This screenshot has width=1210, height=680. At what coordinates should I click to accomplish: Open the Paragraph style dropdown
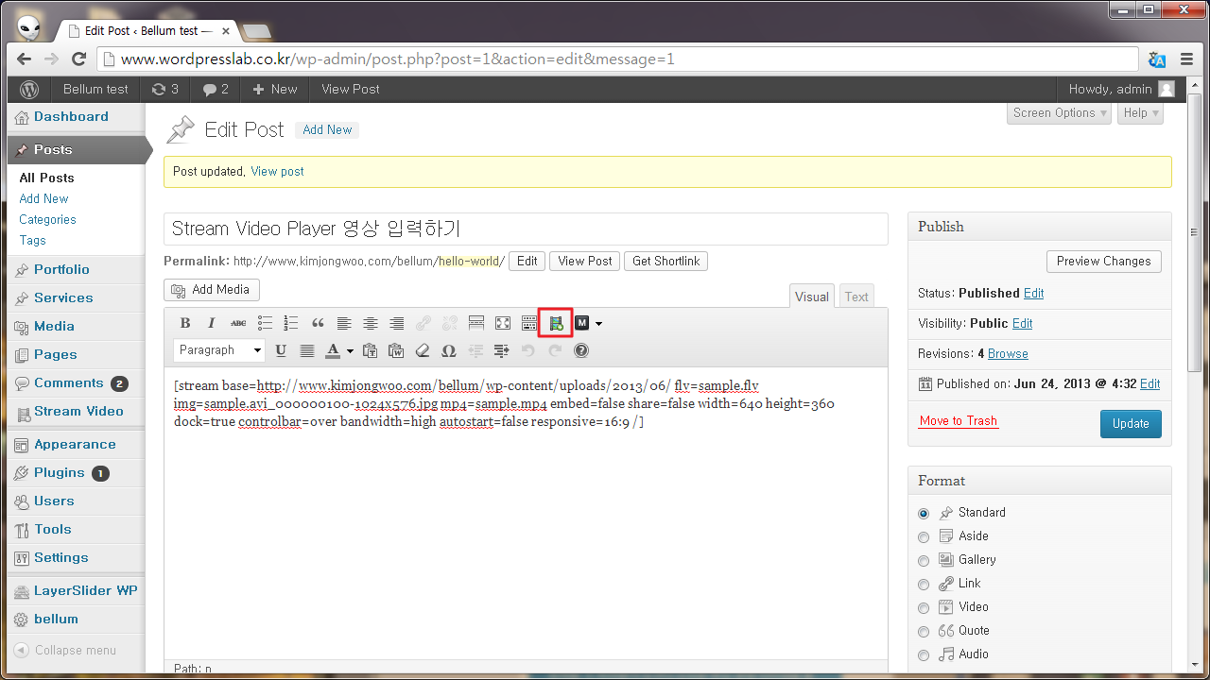218,349
